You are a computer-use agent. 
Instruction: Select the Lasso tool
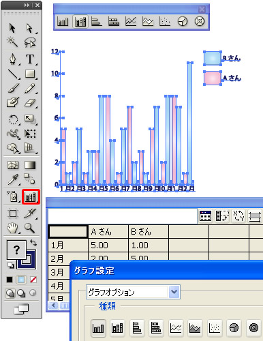tap(30, 42)
